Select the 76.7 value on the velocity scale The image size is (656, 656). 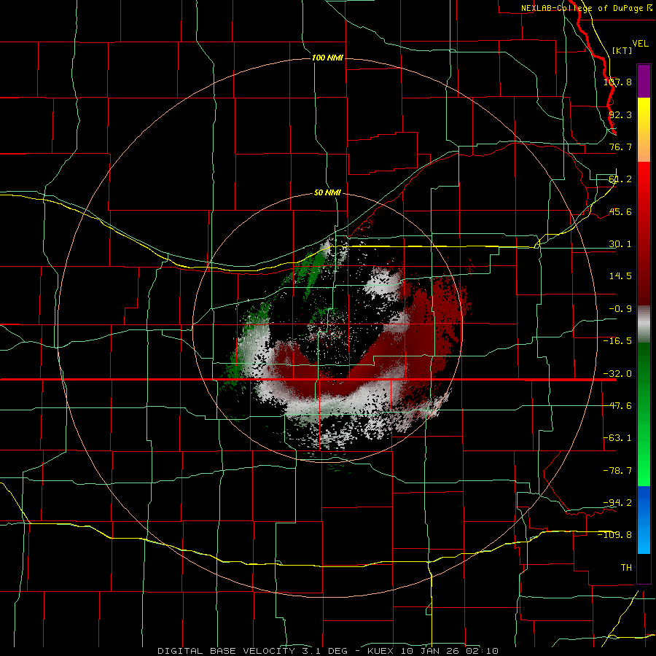pos(620,147)
